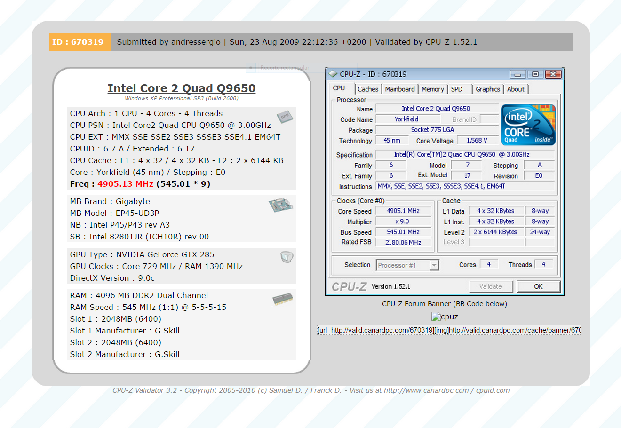Click the Ext. Model 17 field
The height and width of the screenshot is (428, 621).
point(467,175)
